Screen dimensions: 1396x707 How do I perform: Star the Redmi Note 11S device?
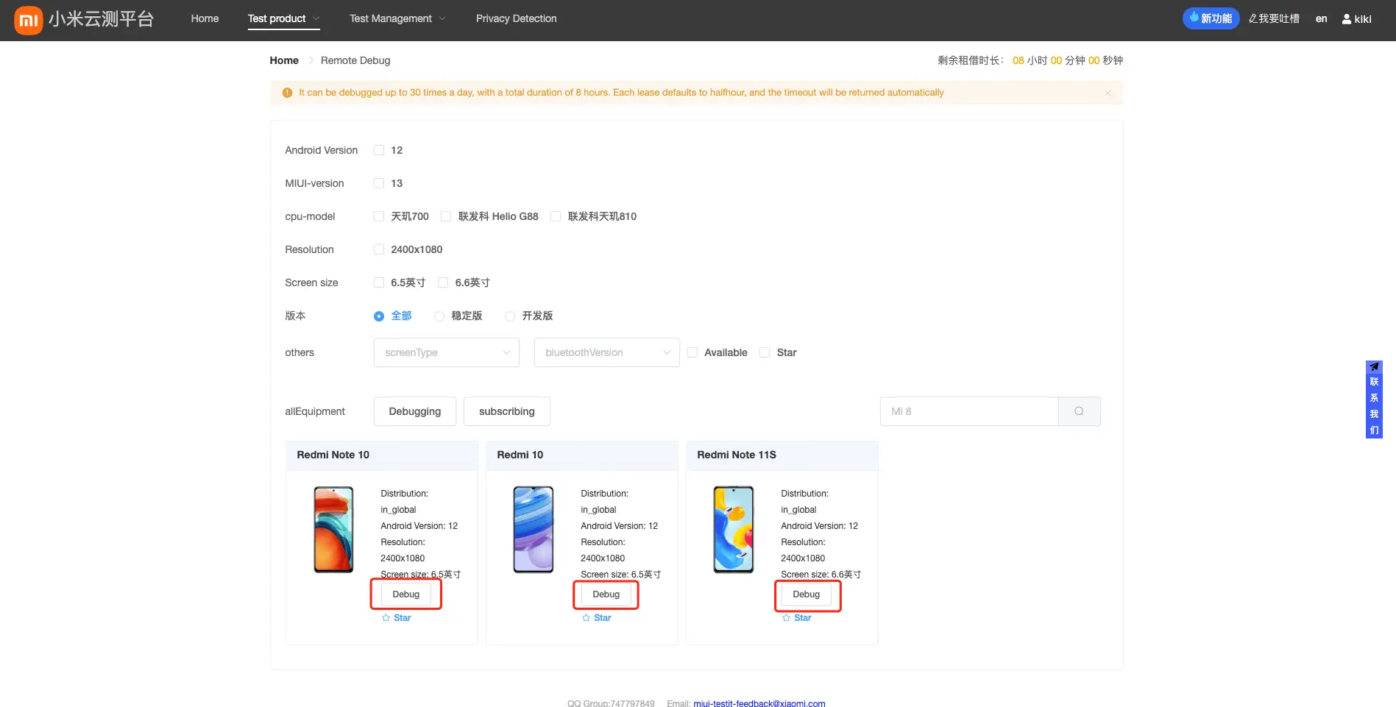[x=797, y=618]
